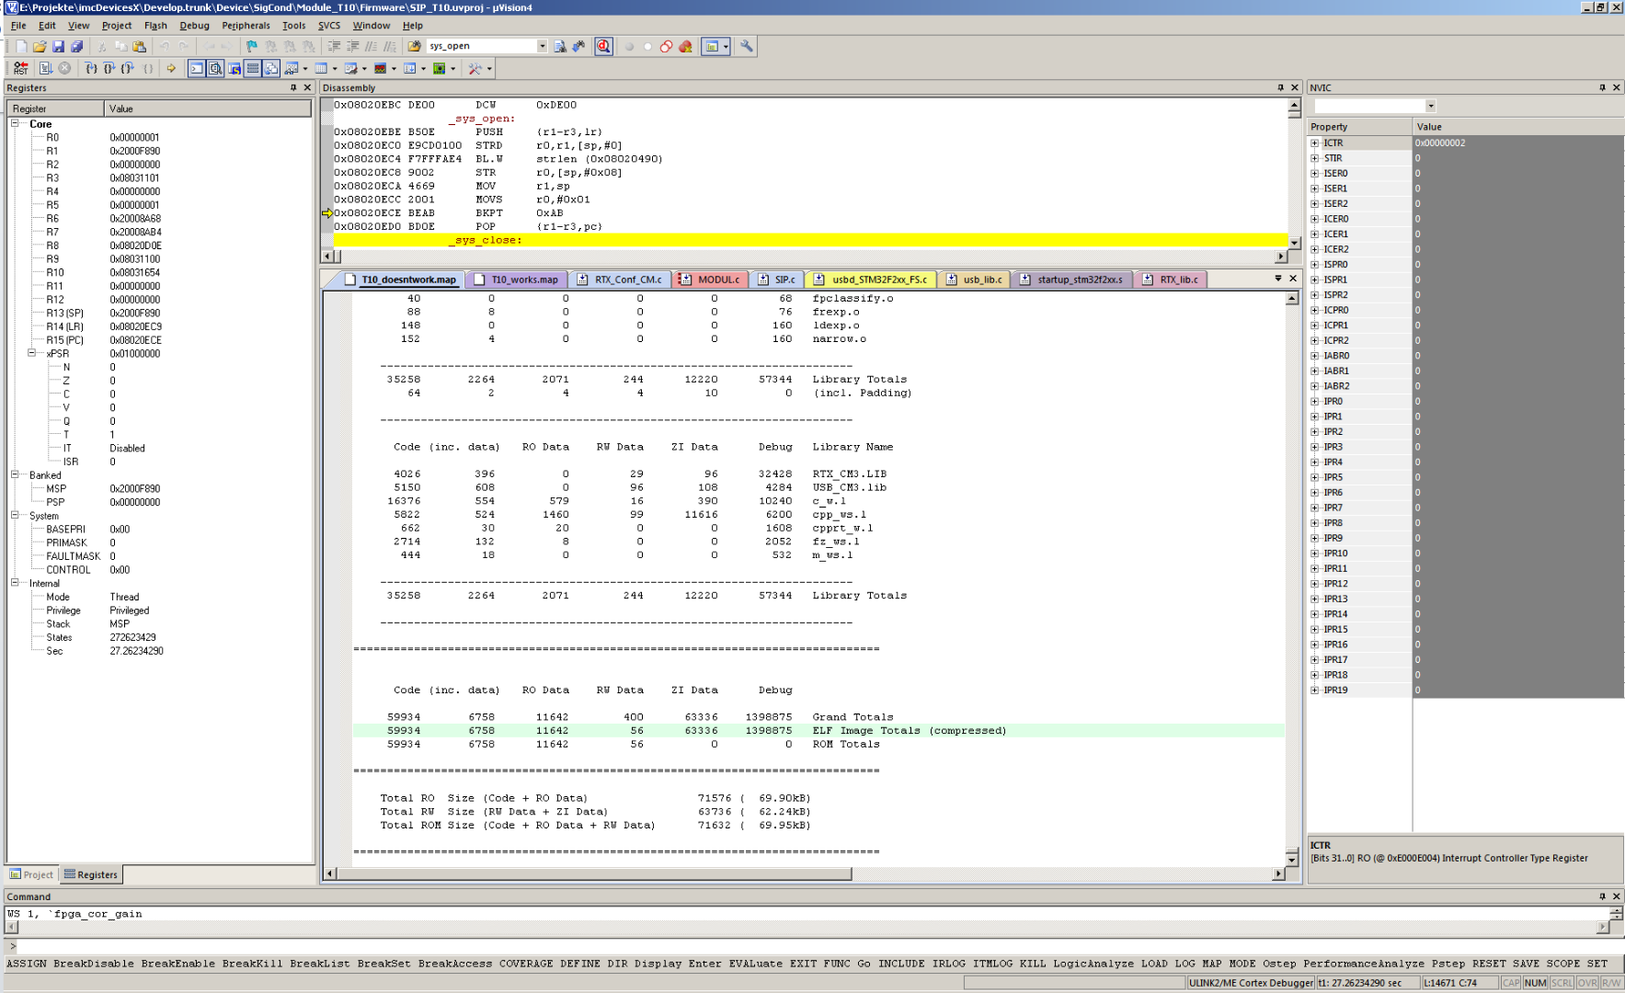This screenshot has width=1625, height=993.
Task: Click Show Next Statement yellow arrow icon
Action: coord(171,68)
